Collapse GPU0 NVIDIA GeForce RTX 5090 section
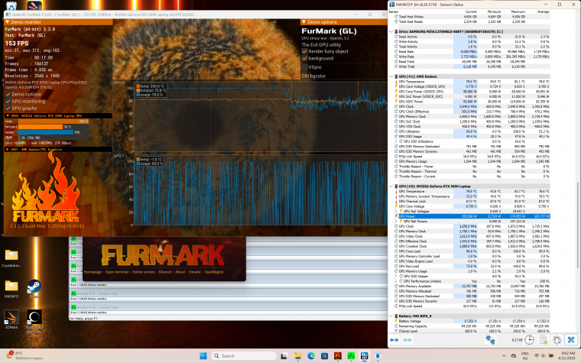 coord(7,115)
